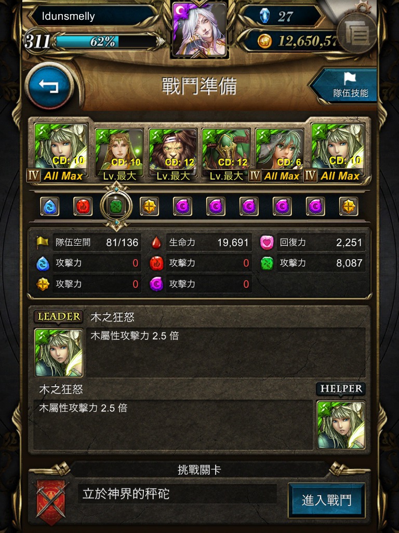Select the last gold light team slot
The image size is (399, 533).
point(349,206)
